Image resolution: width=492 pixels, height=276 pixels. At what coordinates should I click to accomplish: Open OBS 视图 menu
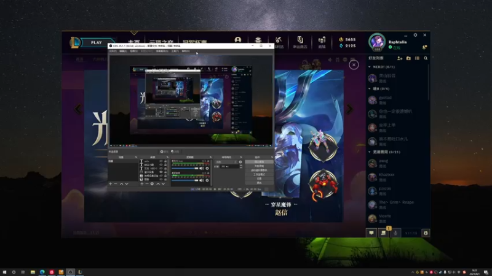coord(133,51)
